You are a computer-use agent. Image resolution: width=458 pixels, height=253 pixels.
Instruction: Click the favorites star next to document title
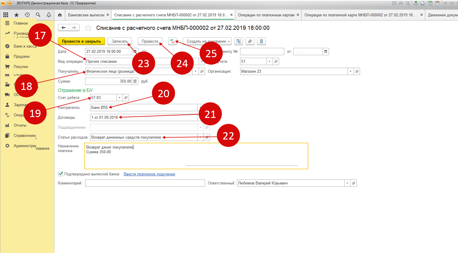pyautogui.click(x=88, y=28)
